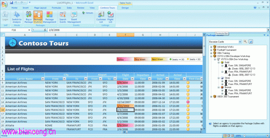Select row 16 header
This screenshot has width=270, height=138.
coord(3,110)
